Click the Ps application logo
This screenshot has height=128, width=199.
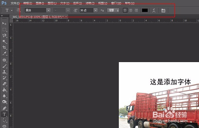click(x=4, y=3)
